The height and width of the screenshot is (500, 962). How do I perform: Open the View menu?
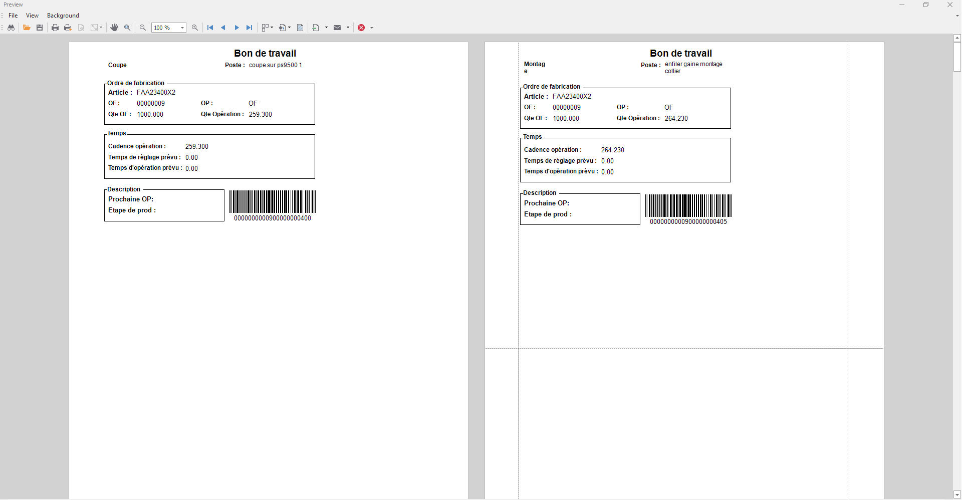click(32, 16)
